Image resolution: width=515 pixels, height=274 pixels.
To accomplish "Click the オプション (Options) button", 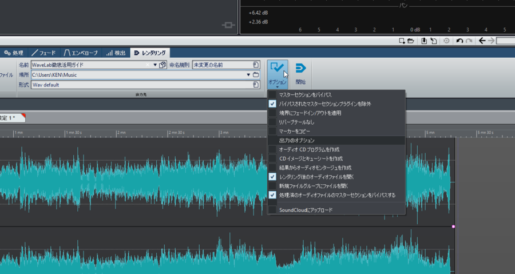I will (x=278, y=74).
